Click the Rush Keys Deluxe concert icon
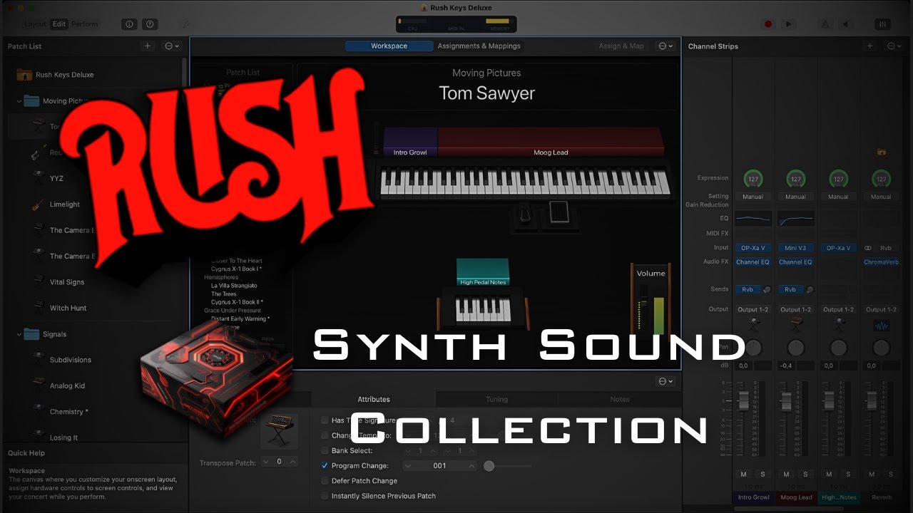The image size is (913, 513). pyautogui.click(x=24, y=75)
